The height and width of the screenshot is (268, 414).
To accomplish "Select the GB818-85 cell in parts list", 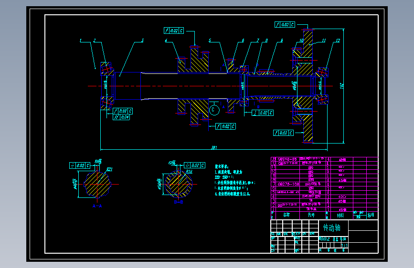I will [287, 159].
